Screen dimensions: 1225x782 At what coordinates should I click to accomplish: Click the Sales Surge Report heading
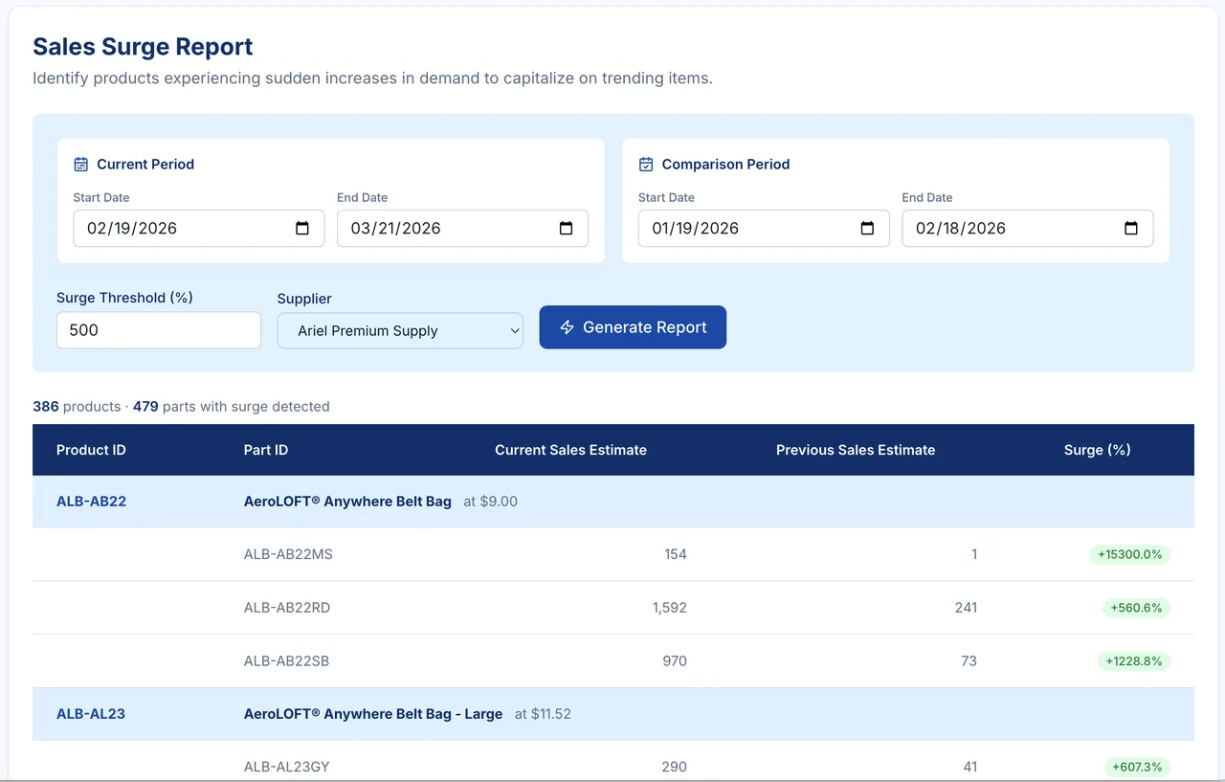click(x=143, y=47)
